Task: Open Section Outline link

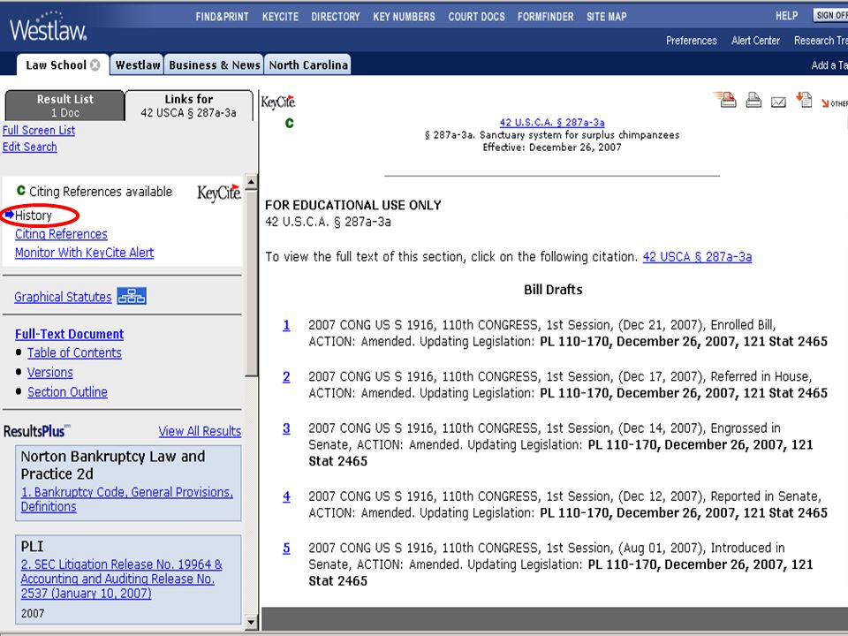Action: 68,391
